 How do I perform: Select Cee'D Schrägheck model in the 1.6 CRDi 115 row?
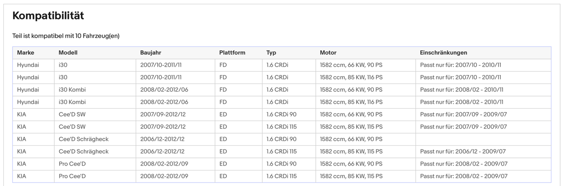click(x=84, y=152)
